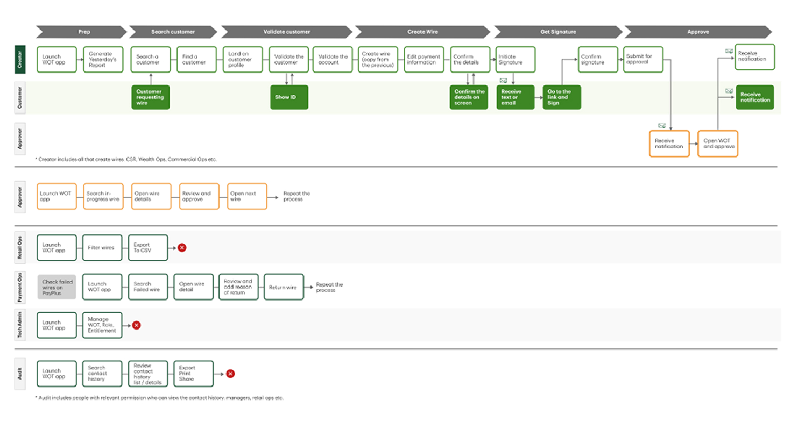Screen dimensions: 805x429
Task: Select Create wire (copy from the previous) step
Action: tap(377, 59)
